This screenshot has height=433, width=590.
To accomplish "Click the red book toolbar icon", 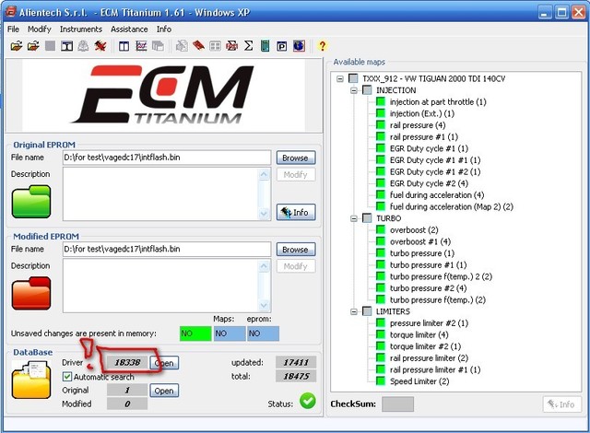I will (198, 46).
